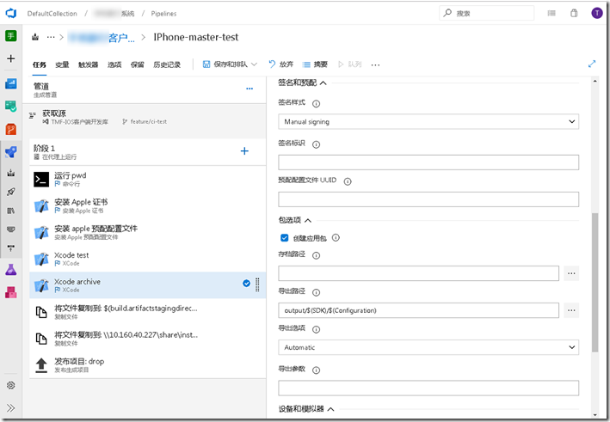Screen dimensions: 610x422
Task: Collapse the 签名和预配 section
Action: pyautogui.click(x=323, y=83)
